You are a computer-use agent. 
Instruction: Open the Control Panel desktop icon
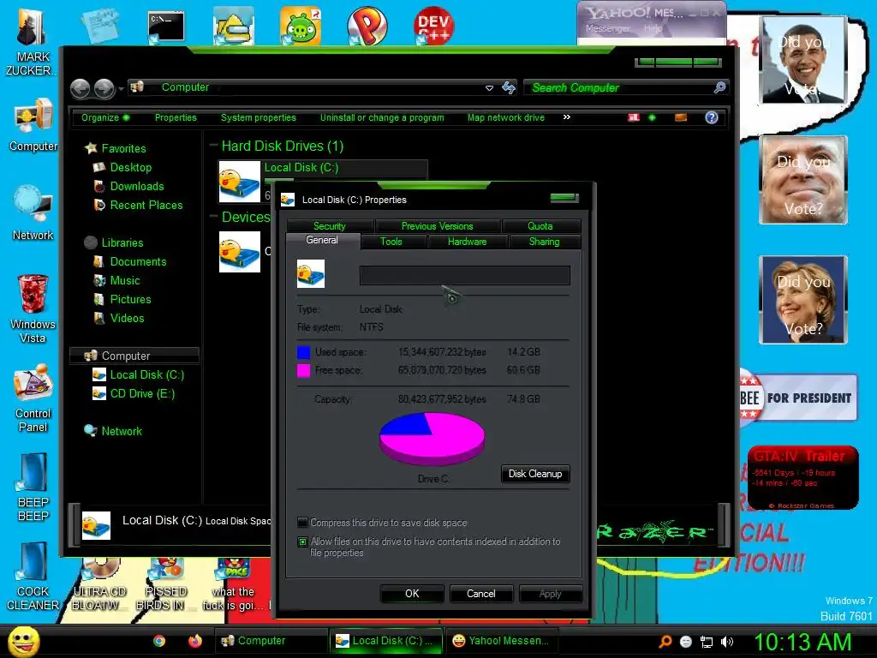(x=33, y=398)
